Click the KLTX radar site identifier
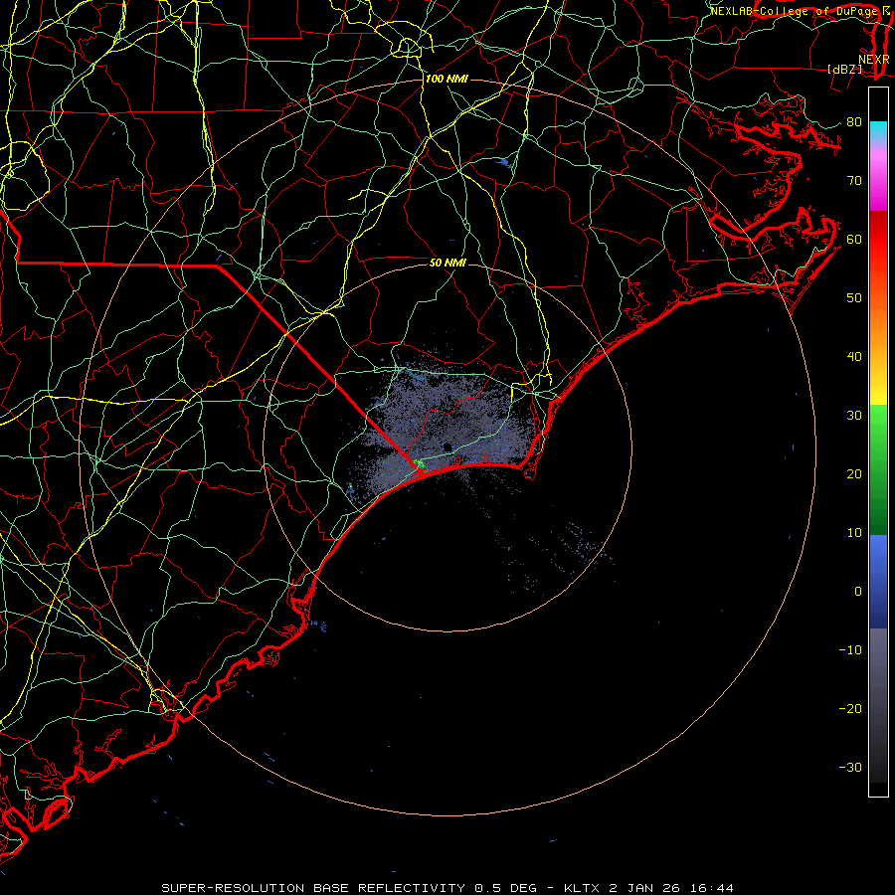Screen dimensions: 895x895 tap(584, 888)
